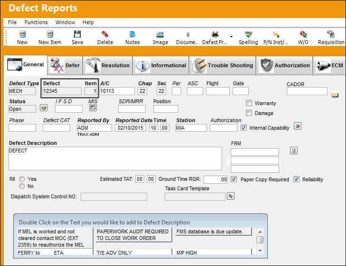Image resolution: width=346 pixels, height=266 pixels.
Task: Uncheck Paper Copy Required checkbox
Action: [x=234, y=179]
